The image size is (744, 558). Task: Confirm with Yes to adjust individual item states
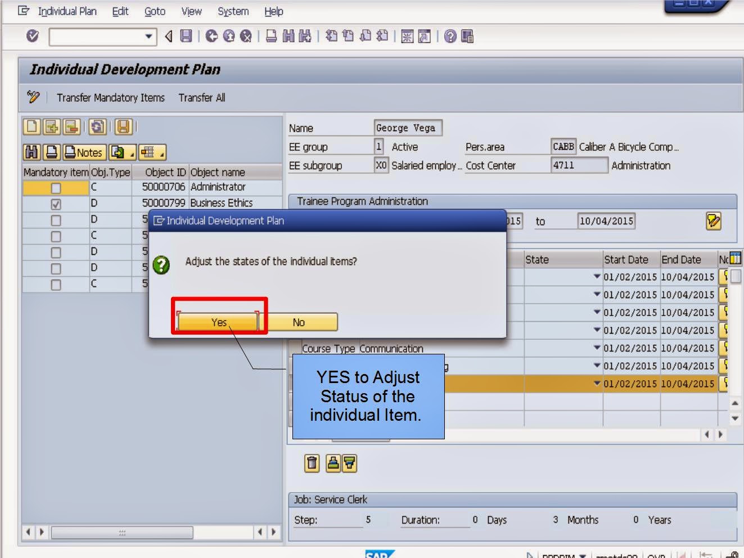click(x=218, y=322)
